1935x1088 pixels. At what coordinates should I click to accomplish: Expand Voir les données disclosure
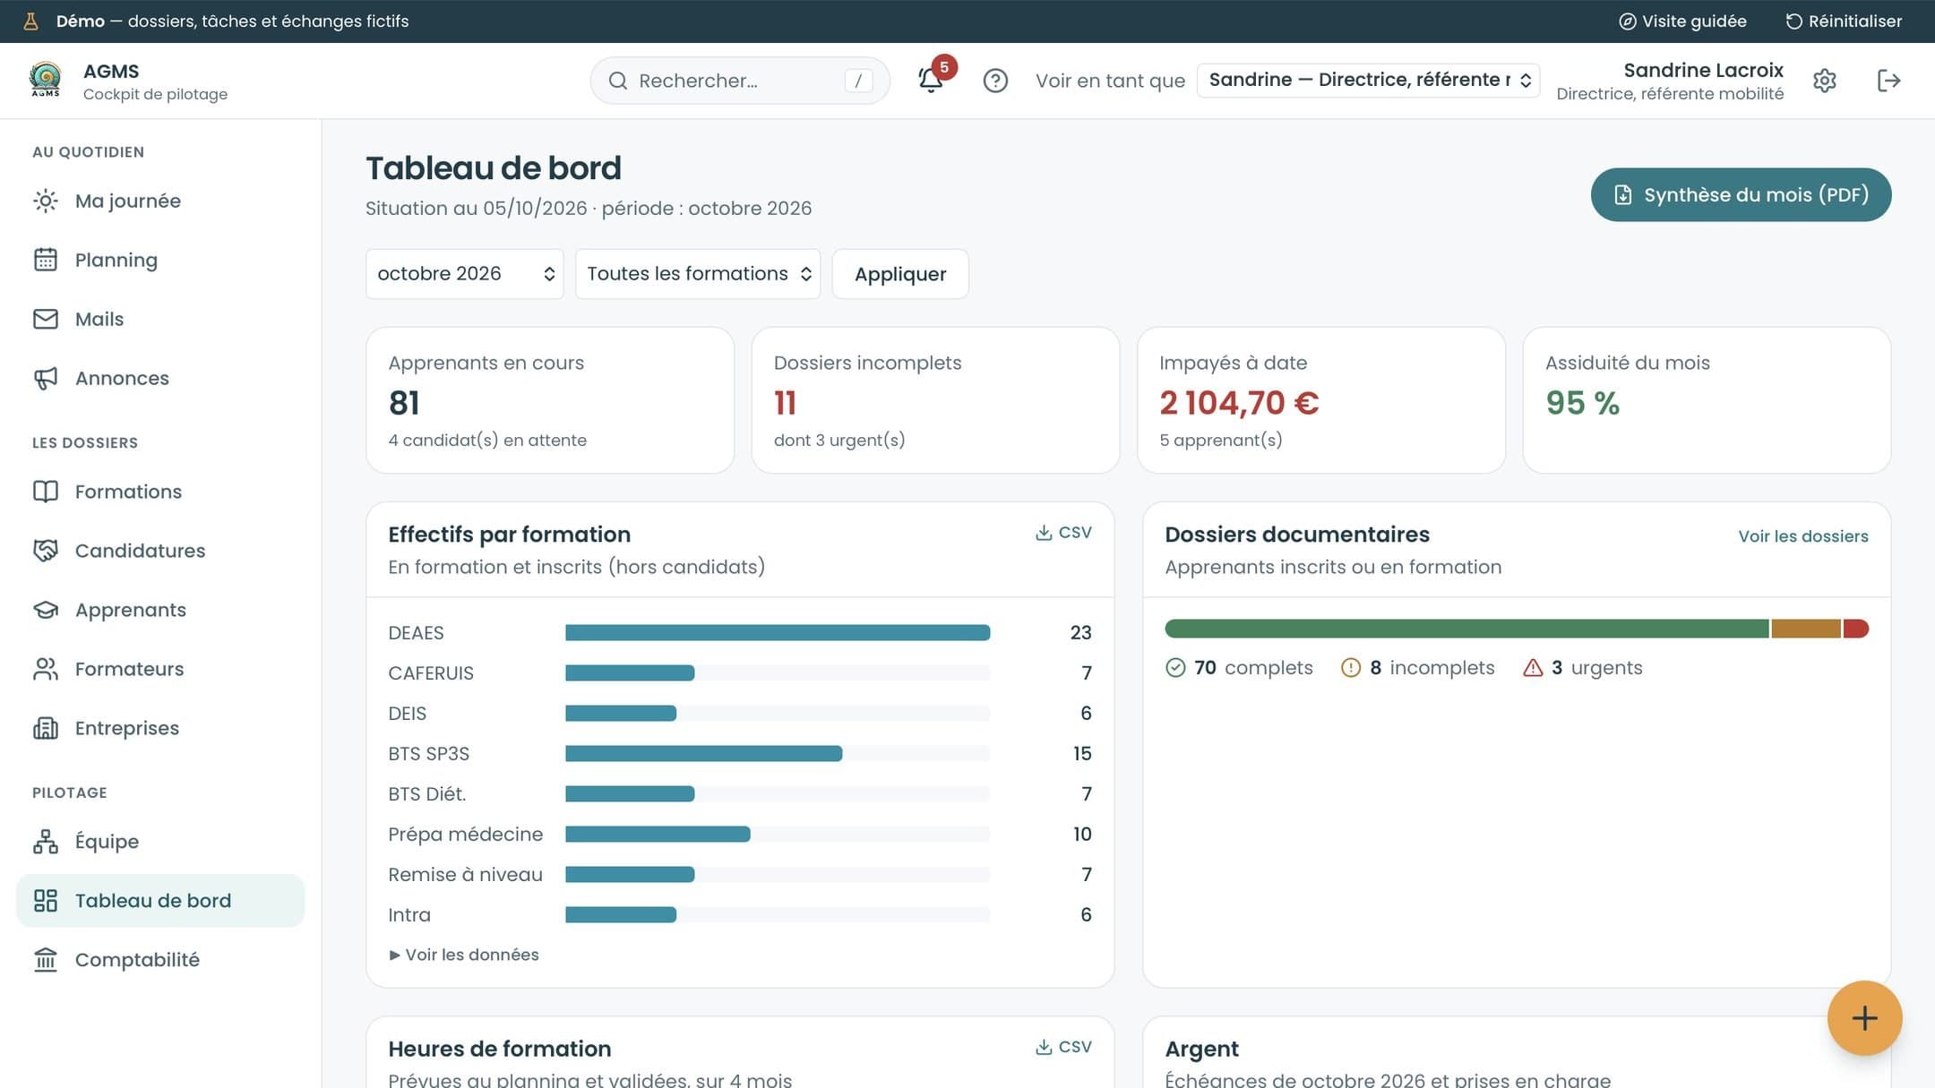(464, 955)
